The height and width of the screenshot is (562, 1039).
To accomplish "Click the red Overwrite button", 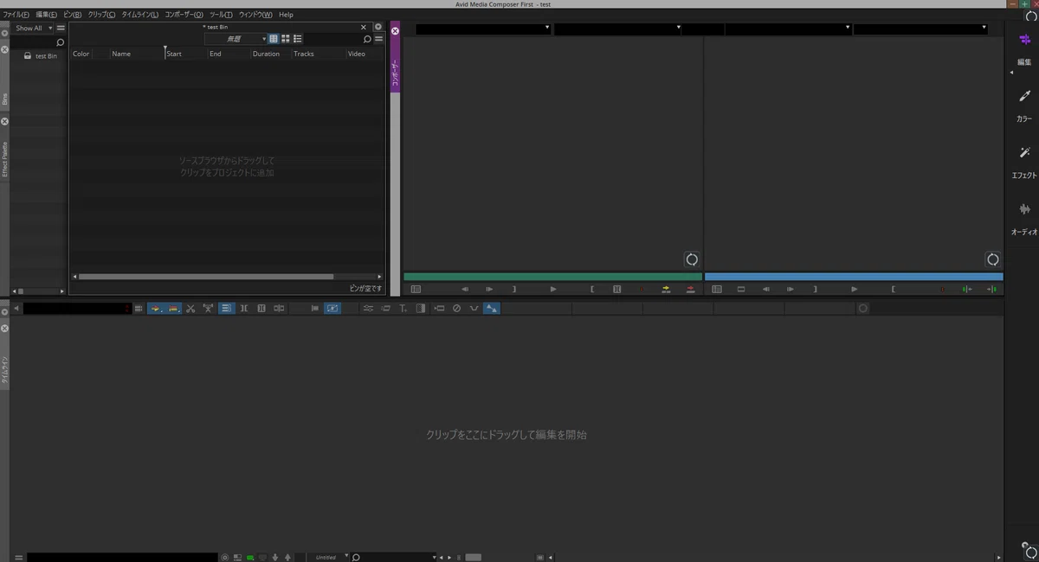I will tap(690, 290).
